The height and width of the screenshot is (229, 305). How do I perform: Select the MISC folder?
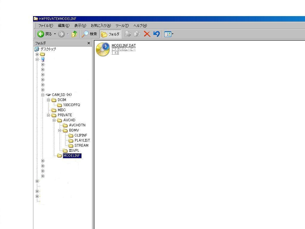[62, 110]
